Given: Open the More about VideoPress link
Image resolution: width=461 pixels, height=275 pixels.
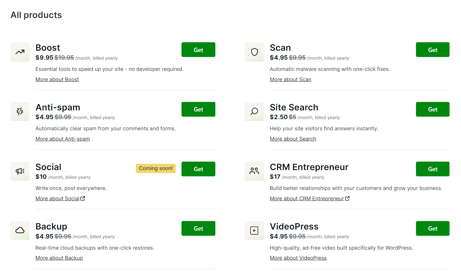Looking at the screenshot, I should [298, 258].
